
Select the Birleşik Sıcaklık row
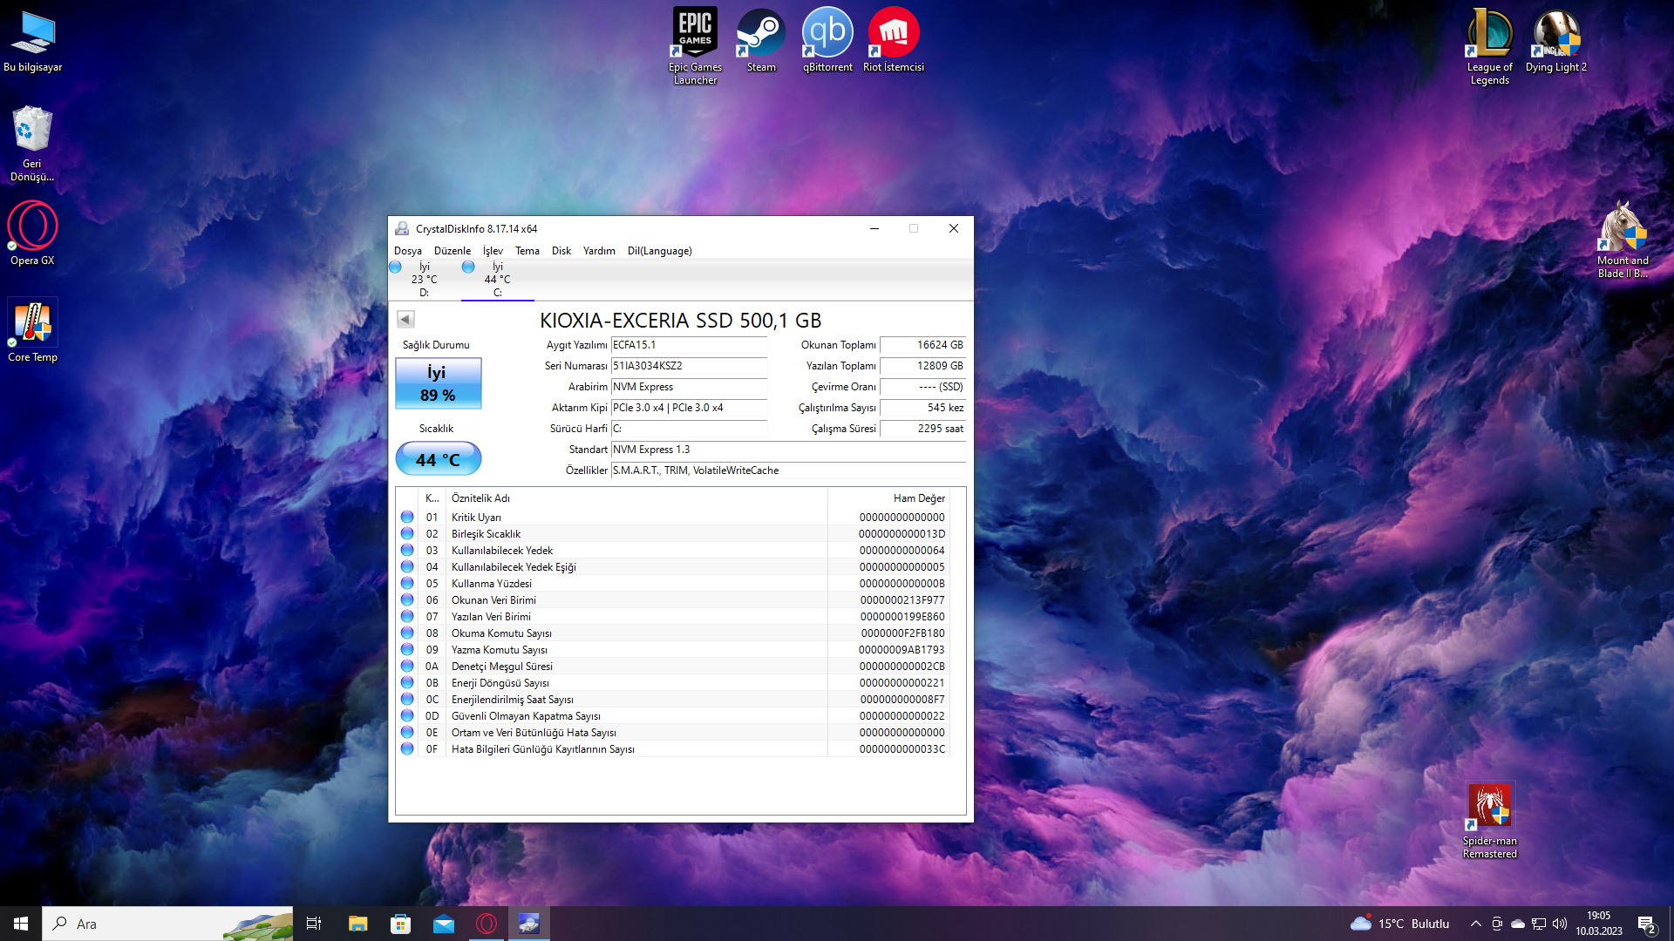click(x=673, y=534)
